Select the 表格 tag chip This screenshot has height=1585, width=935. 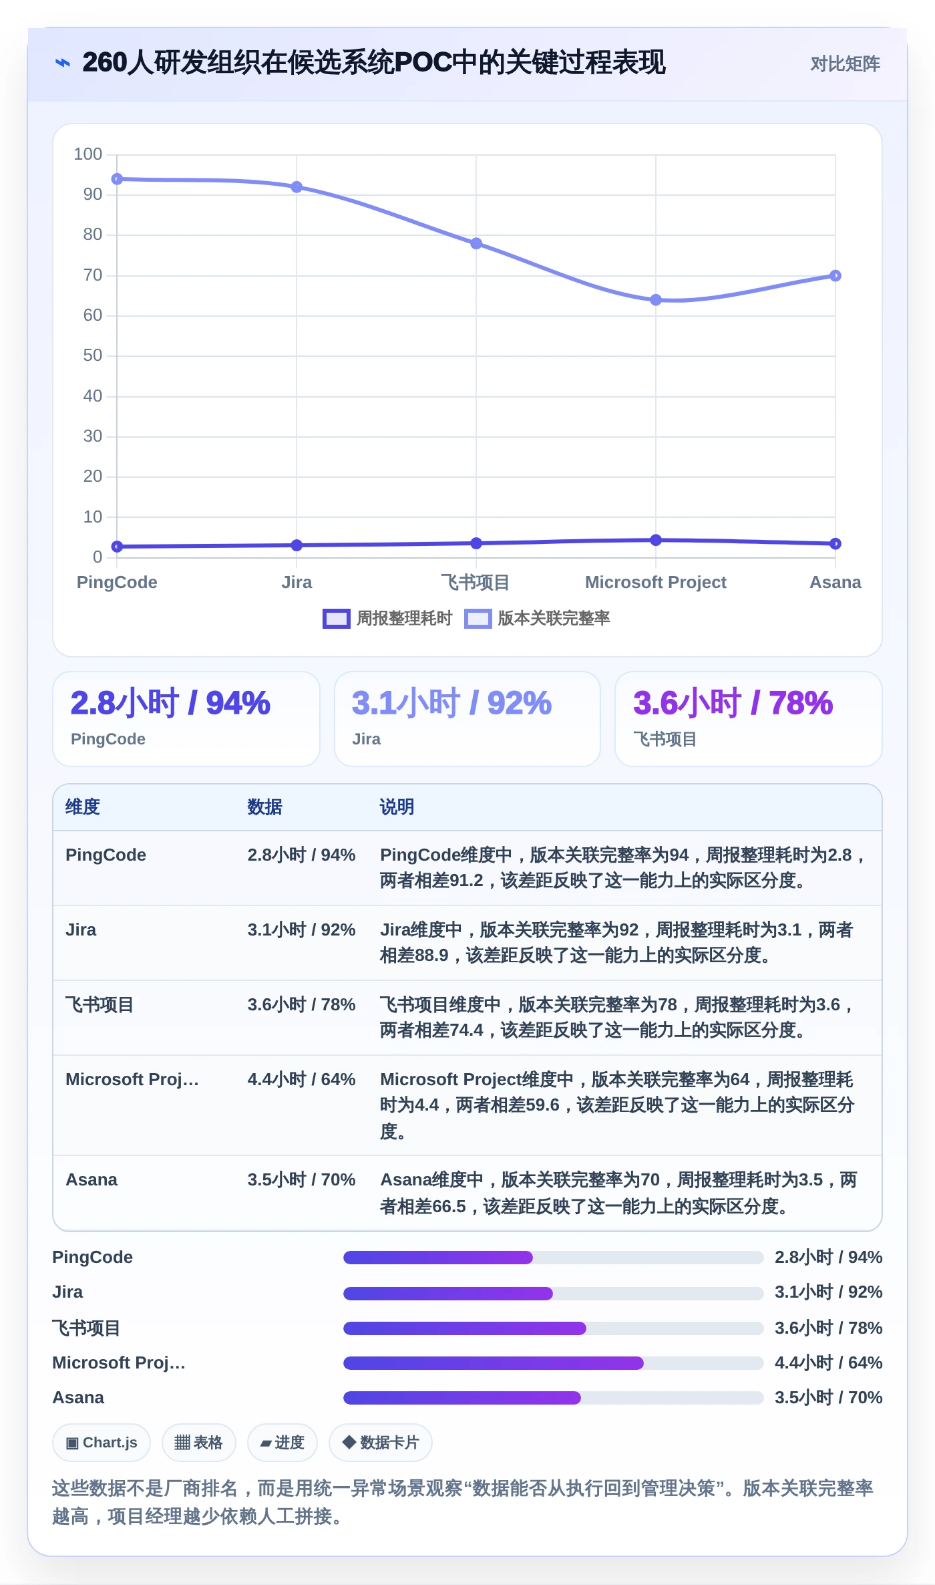pyautogui.click(x=198, y=1443)
